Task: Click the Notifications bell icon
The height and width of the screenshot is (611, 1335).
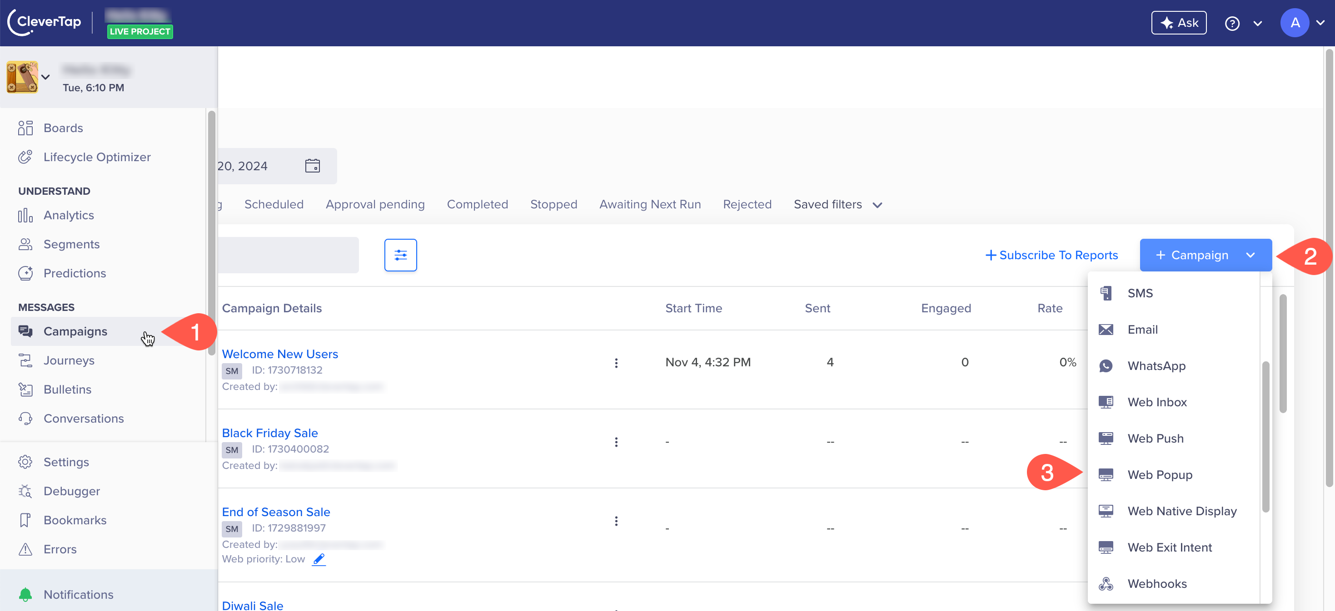Action: point(25,594)
